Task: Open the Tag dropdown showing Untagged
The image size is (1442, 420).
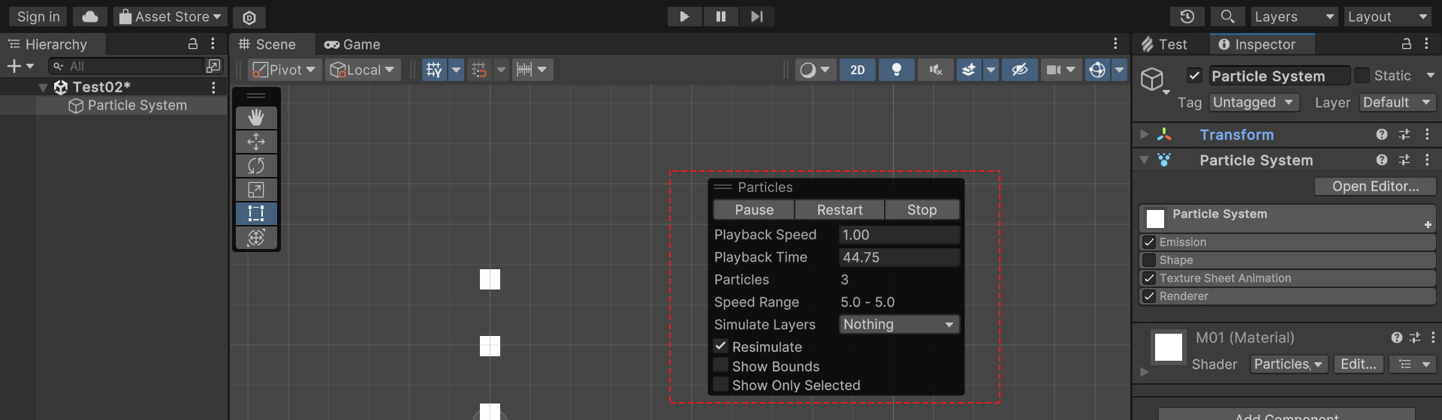Action: (1253, 103)
